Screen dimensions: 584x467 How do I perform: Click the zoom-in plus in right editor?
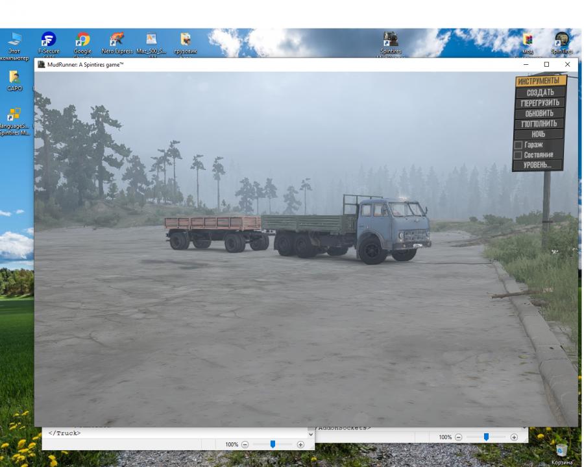click(x=514, y=437)
